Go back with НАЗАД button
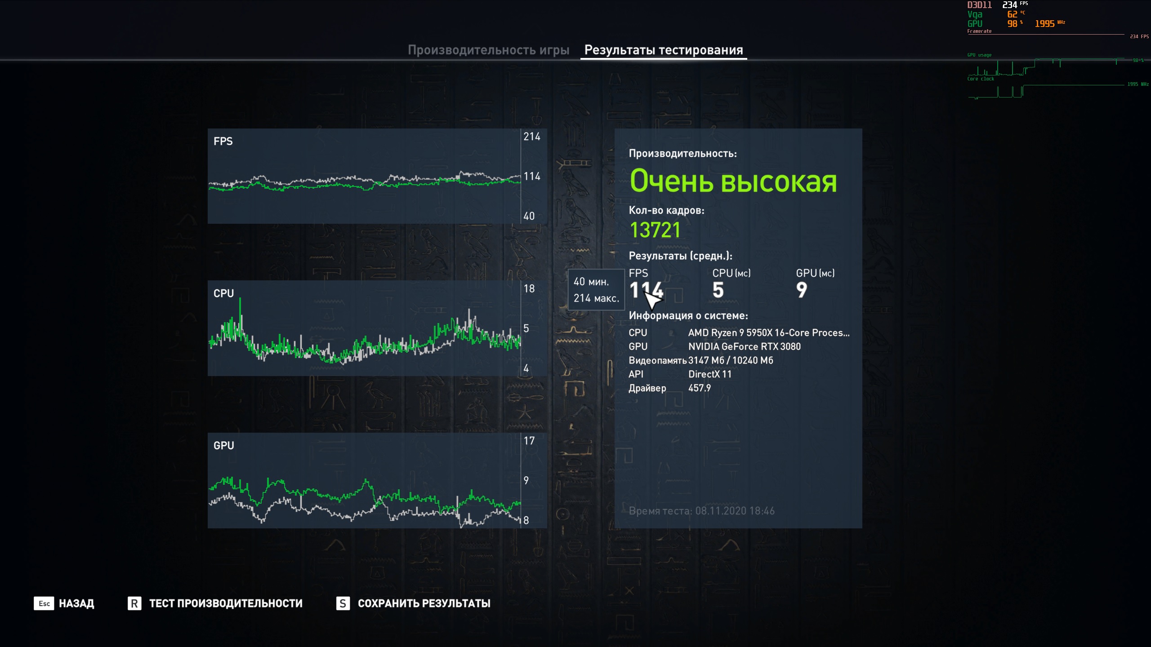 [x=76, y=603]
